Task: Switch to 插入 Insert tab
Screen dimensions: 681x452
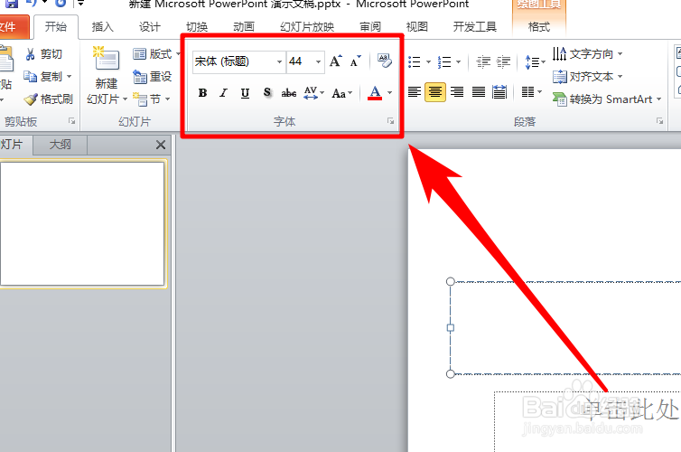Action: point(102,27)
